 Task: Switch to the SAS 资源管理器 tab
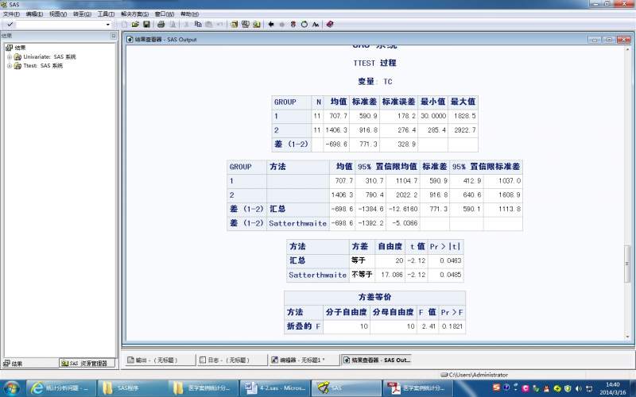(87, 364)
